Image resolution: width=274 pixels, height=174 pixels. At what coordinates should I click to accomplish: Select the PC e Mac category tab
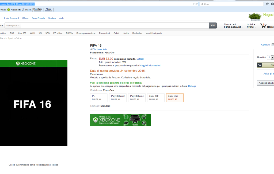click(58, 33)
